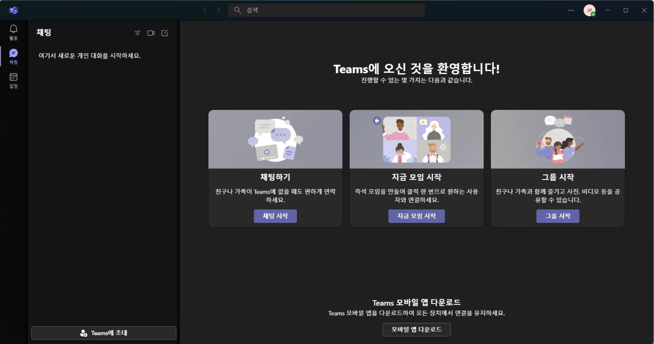Image resolution: width=654 pixels, height=344 pixels.
Task: Click the Teams 모바일 앱 다운로드 heading
Action: (x=416, y=302)
